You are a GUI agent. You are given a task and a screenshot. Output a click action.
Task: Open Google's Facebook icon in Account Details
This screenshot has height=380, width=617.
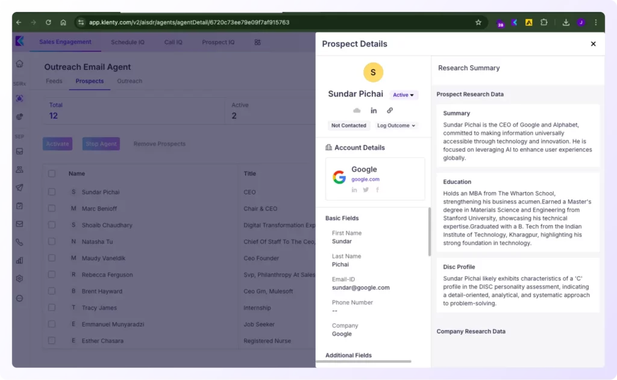click(377, 190)
